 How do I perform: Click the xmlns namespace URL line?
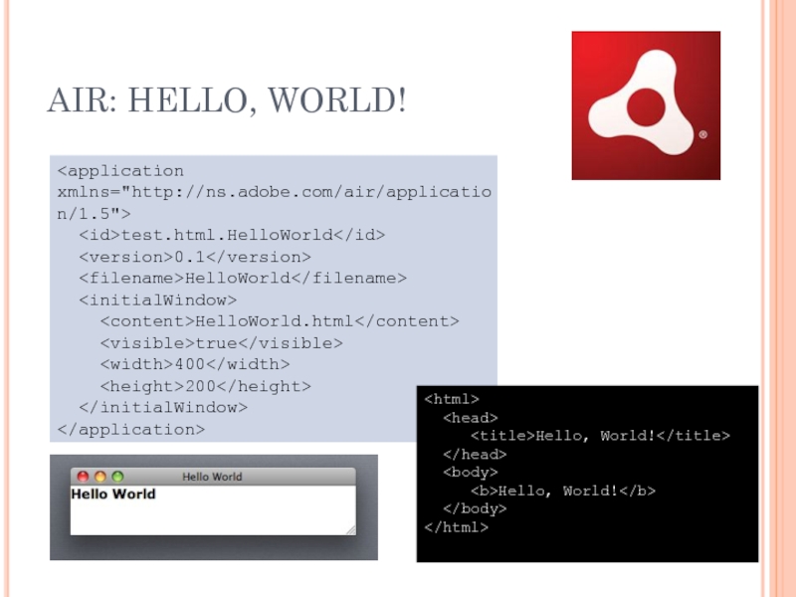pos(275,192)
